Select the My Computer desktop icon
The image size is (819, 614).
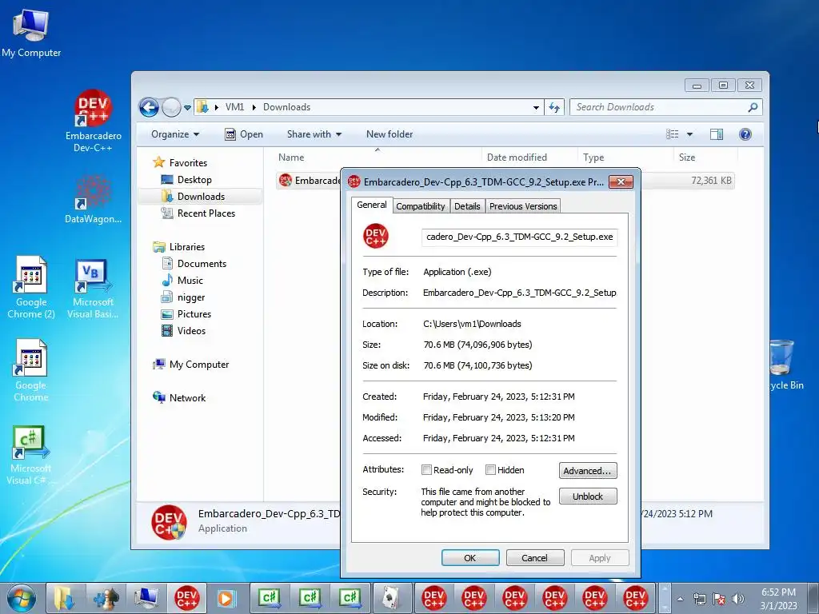[x=31, y=33]
